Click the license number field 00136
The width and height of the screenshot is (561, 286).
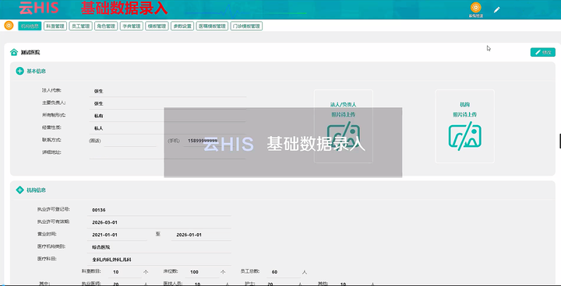(x=160, y=211)
